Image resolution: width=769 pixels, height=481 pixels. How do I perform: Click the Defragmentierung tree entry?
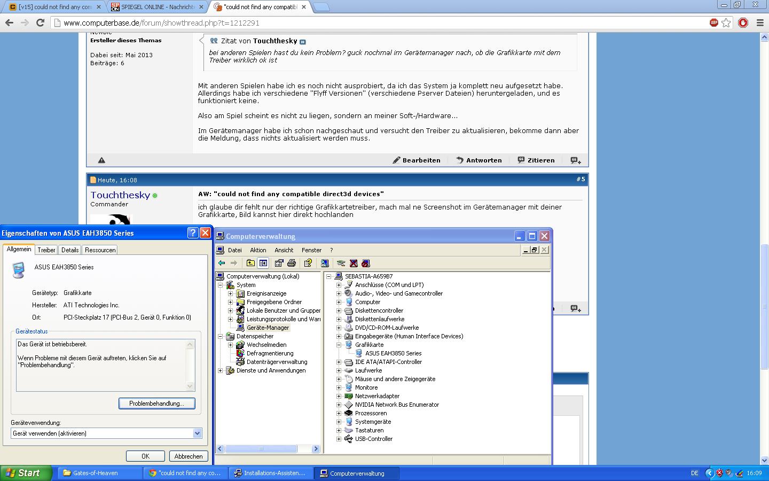click(x=270, y=353)
